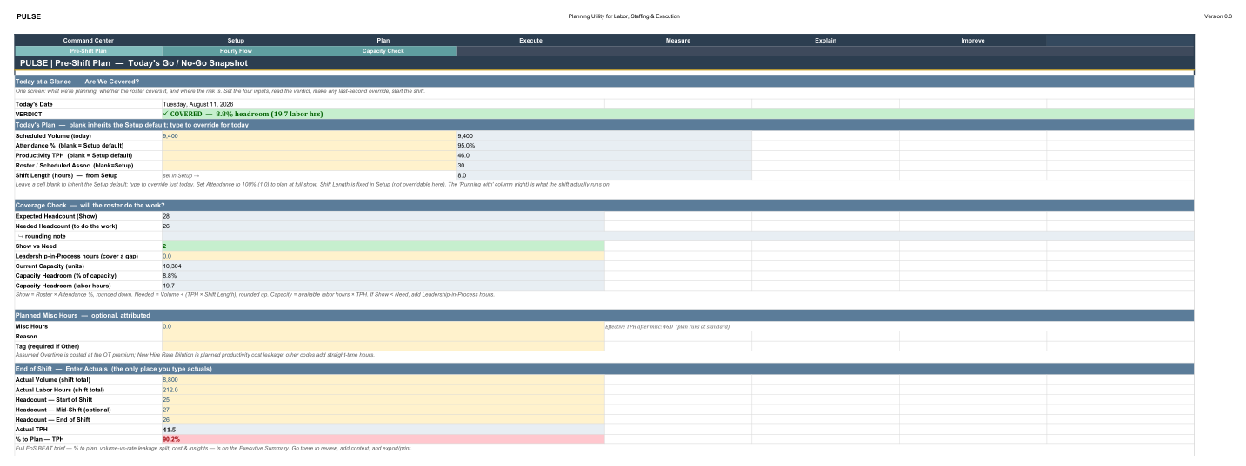This screenshot has width=1246, height=466.
Task: Open the Explain navigation tab
Action: 825,41
